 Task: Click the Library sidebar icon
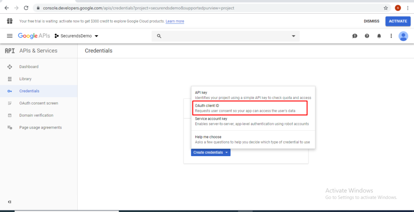point(10,79)
